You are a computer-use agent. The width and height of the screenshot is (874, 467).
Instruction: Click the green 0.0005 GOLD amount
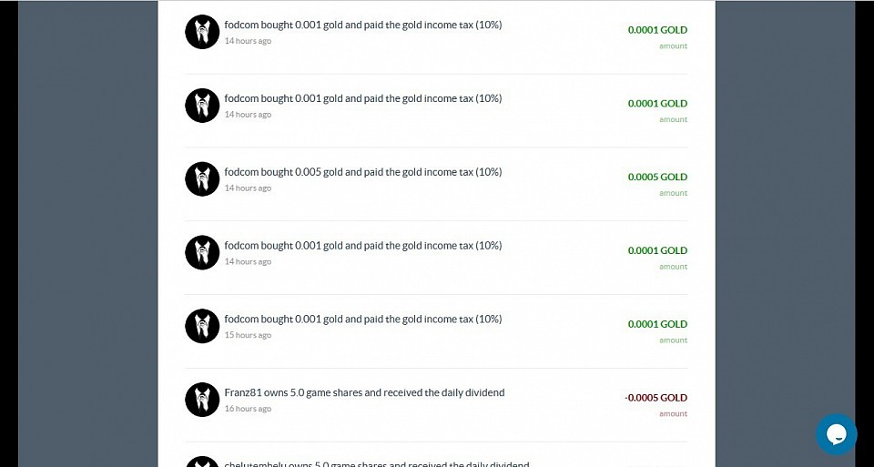click(x=656, y=177)
